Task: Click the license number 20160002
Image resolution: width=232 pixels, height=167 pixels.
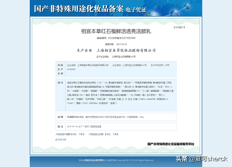Action: coord(71,69)
